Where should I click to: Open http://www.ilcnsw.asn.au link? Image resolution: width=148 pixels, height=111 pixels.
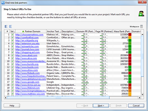pos(28,85)
